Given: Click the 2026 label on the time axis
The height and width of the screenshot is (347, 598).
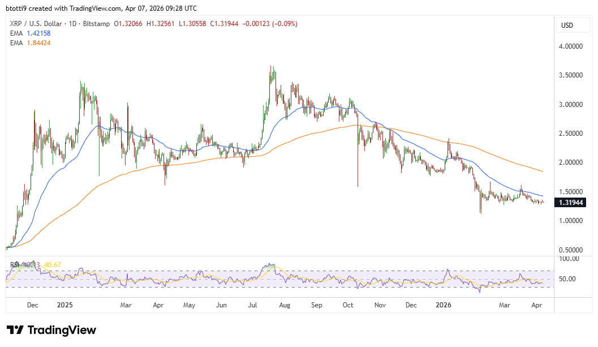Looking at the screenshot, I should pyautogui.click(x=443, y=305).
